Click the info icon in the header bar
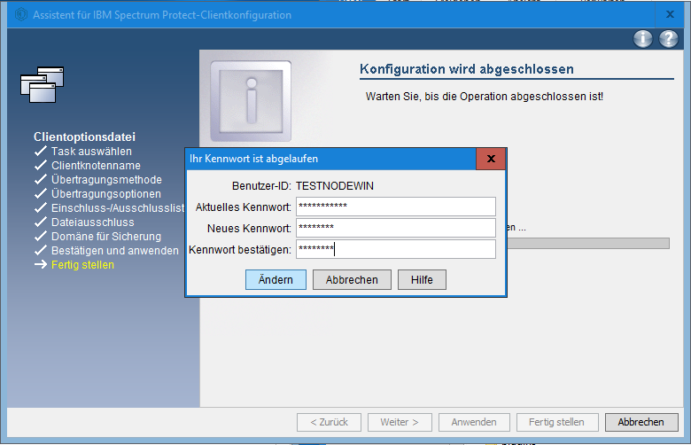Screen dimensions: 691x445 tap(643, 38)
